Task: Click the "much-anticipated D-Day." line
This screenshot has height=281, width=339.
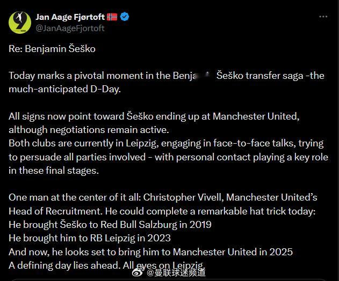Action: (x=64, y=89)
